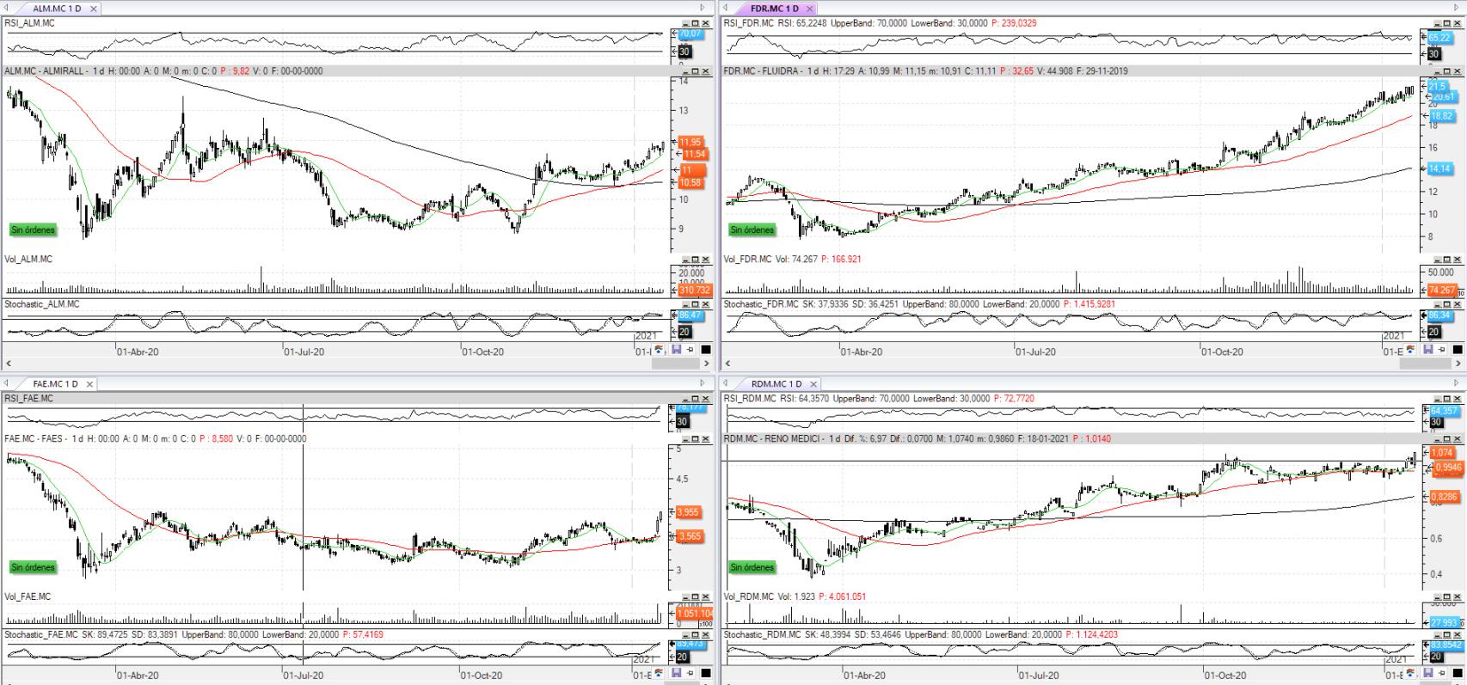The image size is (1467, 685).
Task: Click the save icon in FDR.MC chart
Action: click(1428, 350)
